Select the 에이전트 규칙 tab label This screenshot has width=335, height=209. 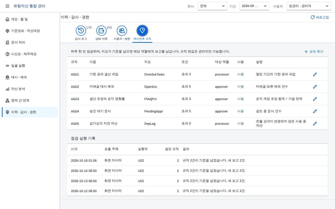[142, 39]
